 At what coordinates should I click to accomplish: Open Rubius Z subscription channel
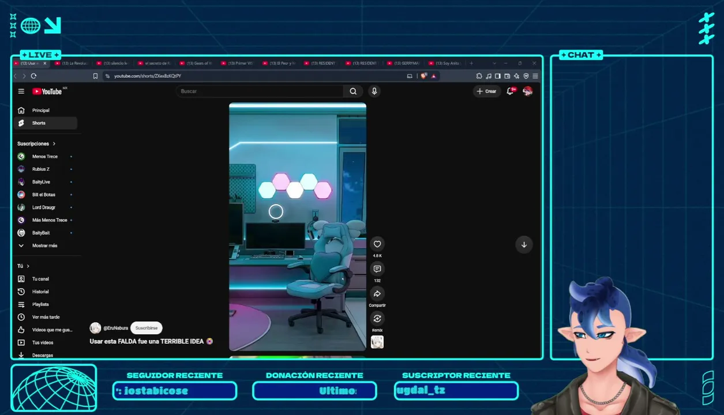(45, 169)
